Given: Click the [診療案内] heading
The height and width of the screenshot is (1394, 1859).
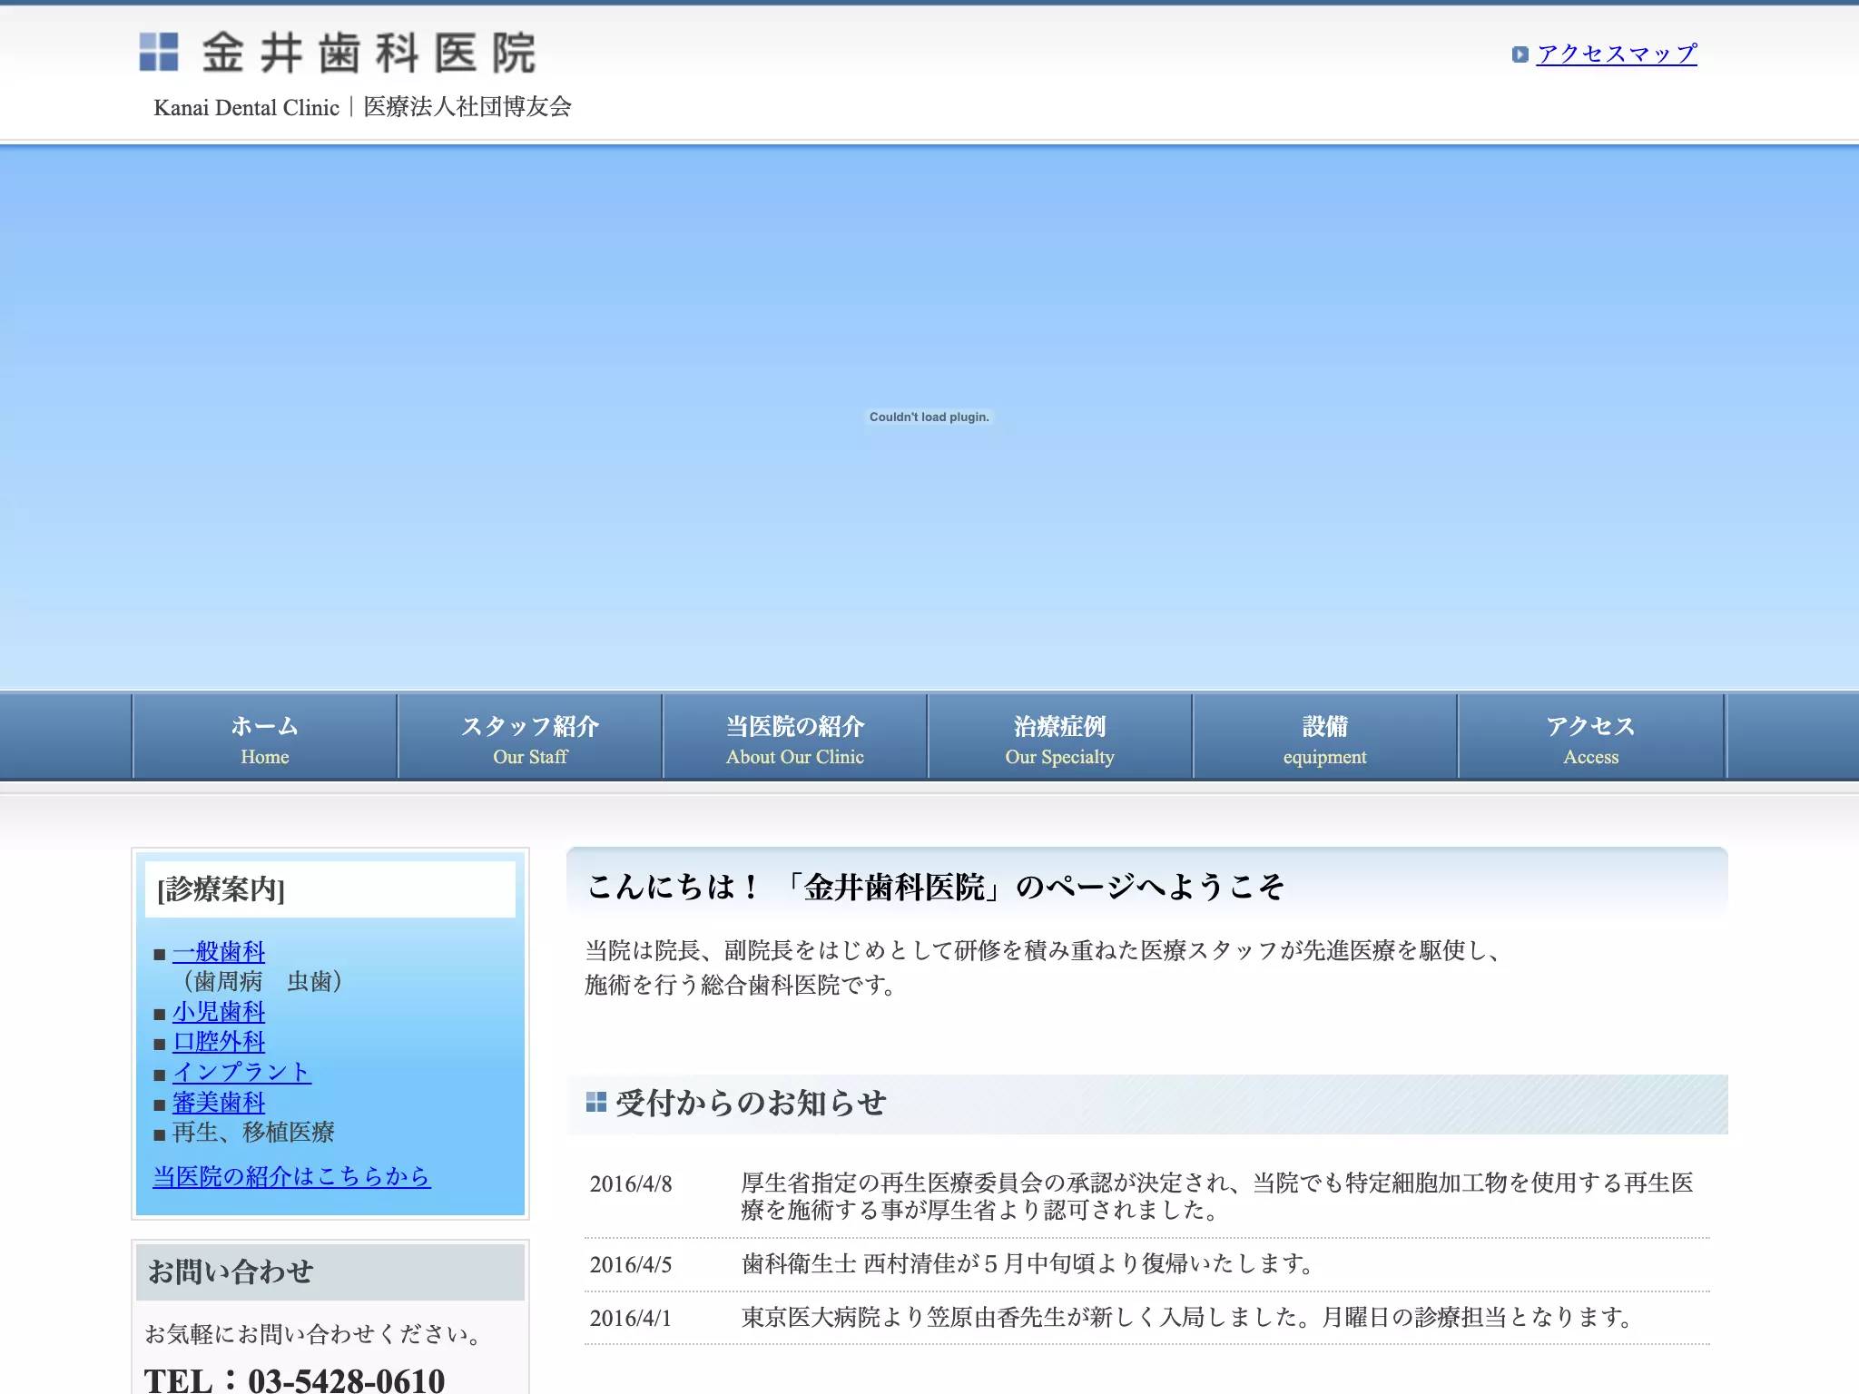Looking at the screenshot, I should (x=221, y=888).
